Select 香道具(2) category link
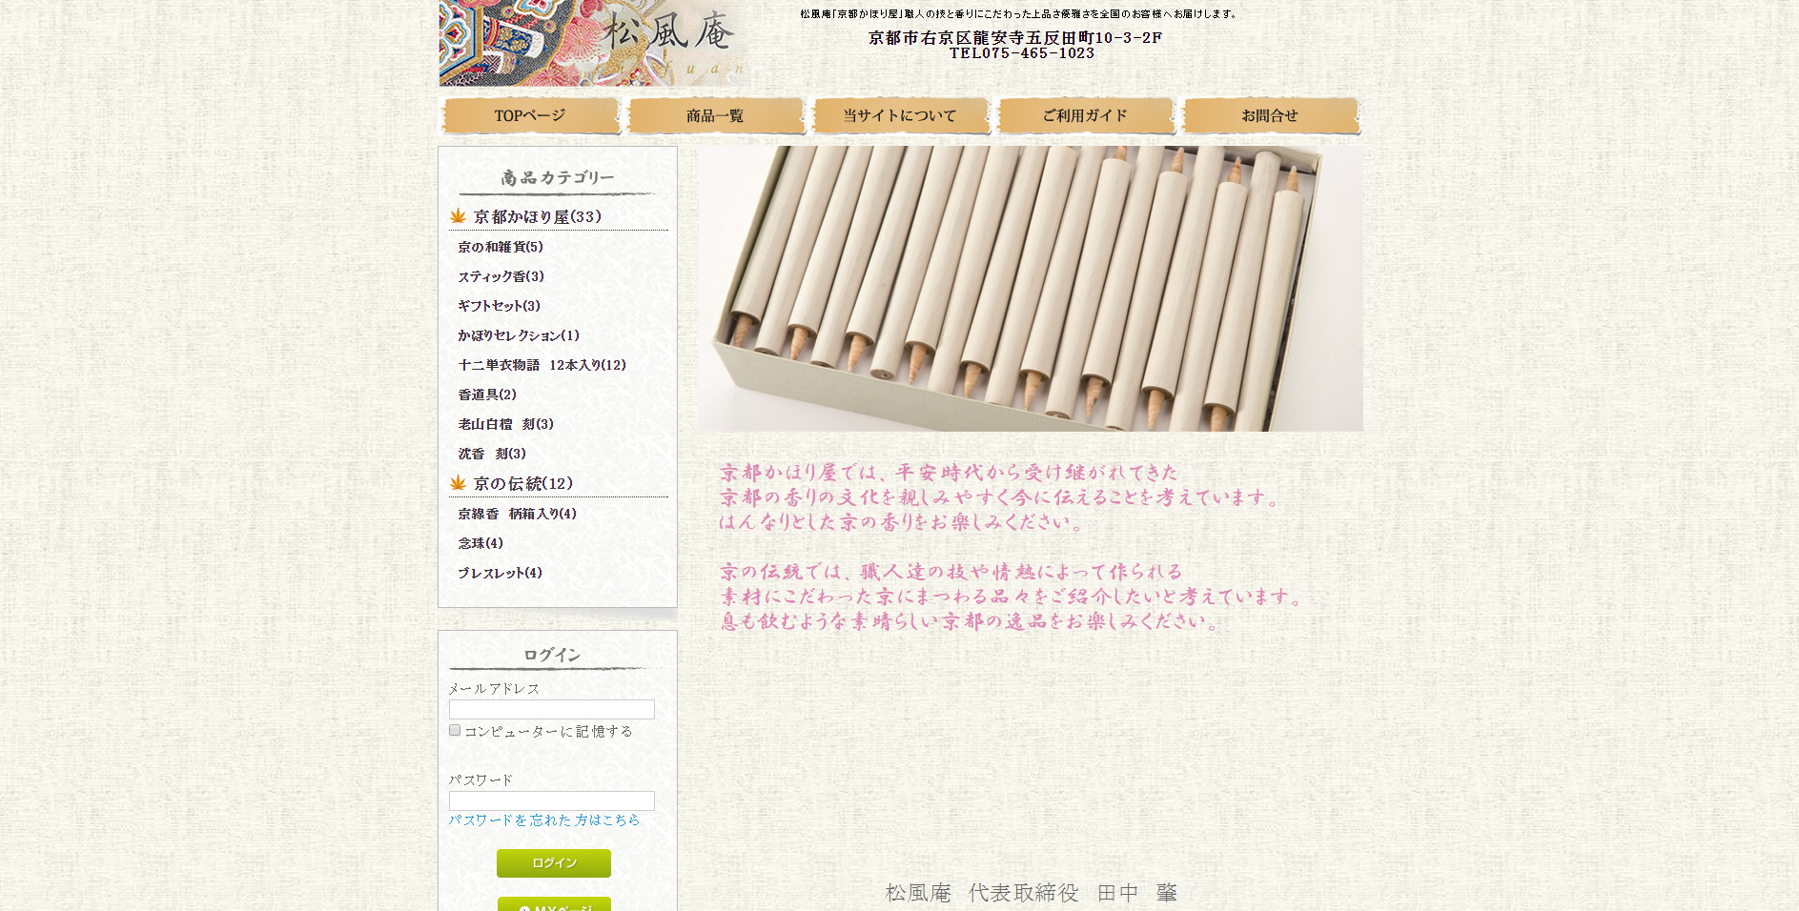The width and height of the screenshot is (1799, 911). [x=487, y=395]
